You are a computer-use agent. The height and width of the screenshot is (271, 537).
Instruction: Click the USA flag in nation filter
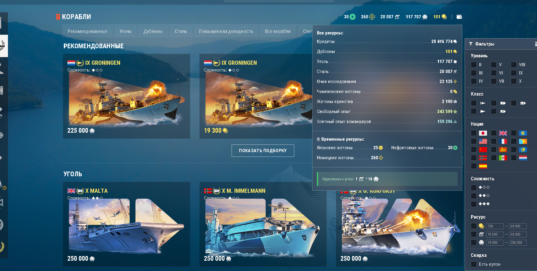pyautogui.click(x=483, y=142)
